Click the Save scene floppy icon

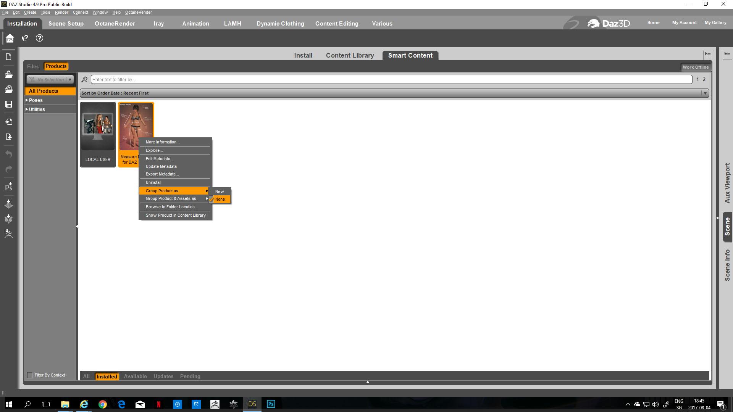(x=9, y=104)
